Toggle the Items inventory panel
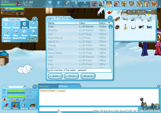Viewport: 161px width, 113px height. (x=15, y=106)
